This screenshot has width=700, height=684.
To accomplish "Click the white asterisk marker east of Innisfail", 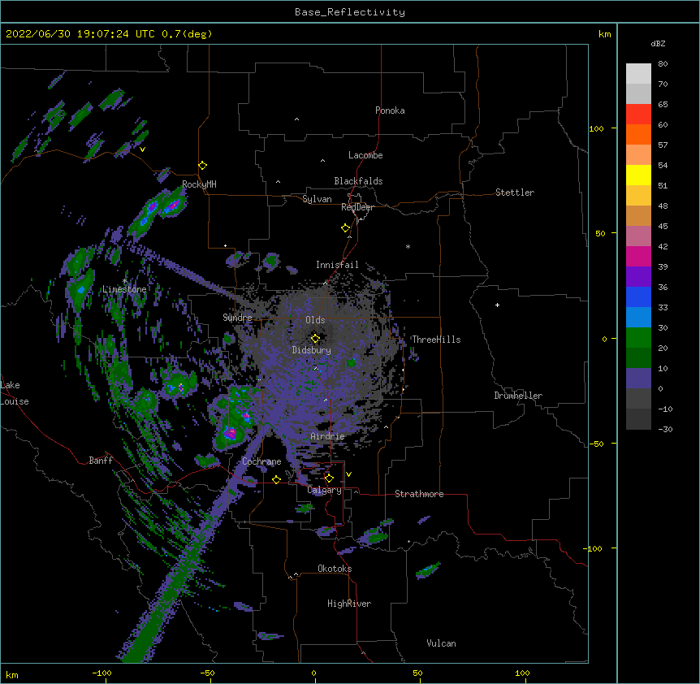I will (408, 246).
